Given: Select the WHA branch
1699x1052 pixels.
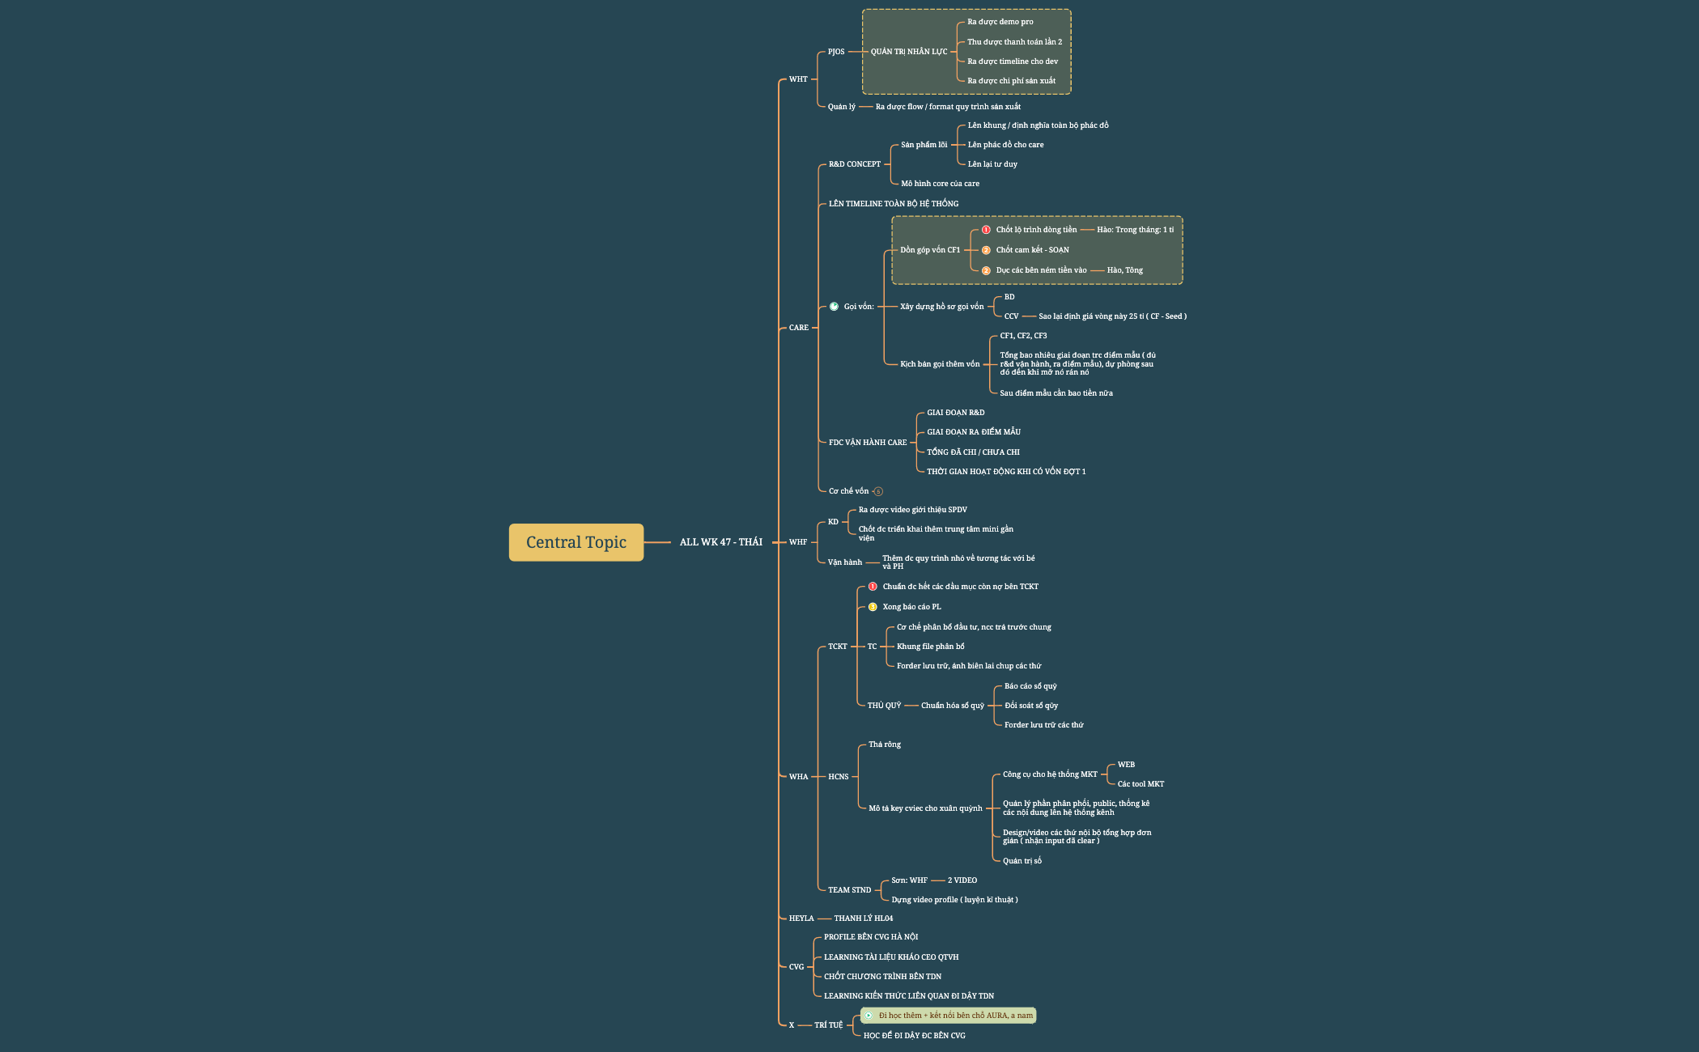Looking at the screenshot, I should (798, 777).
